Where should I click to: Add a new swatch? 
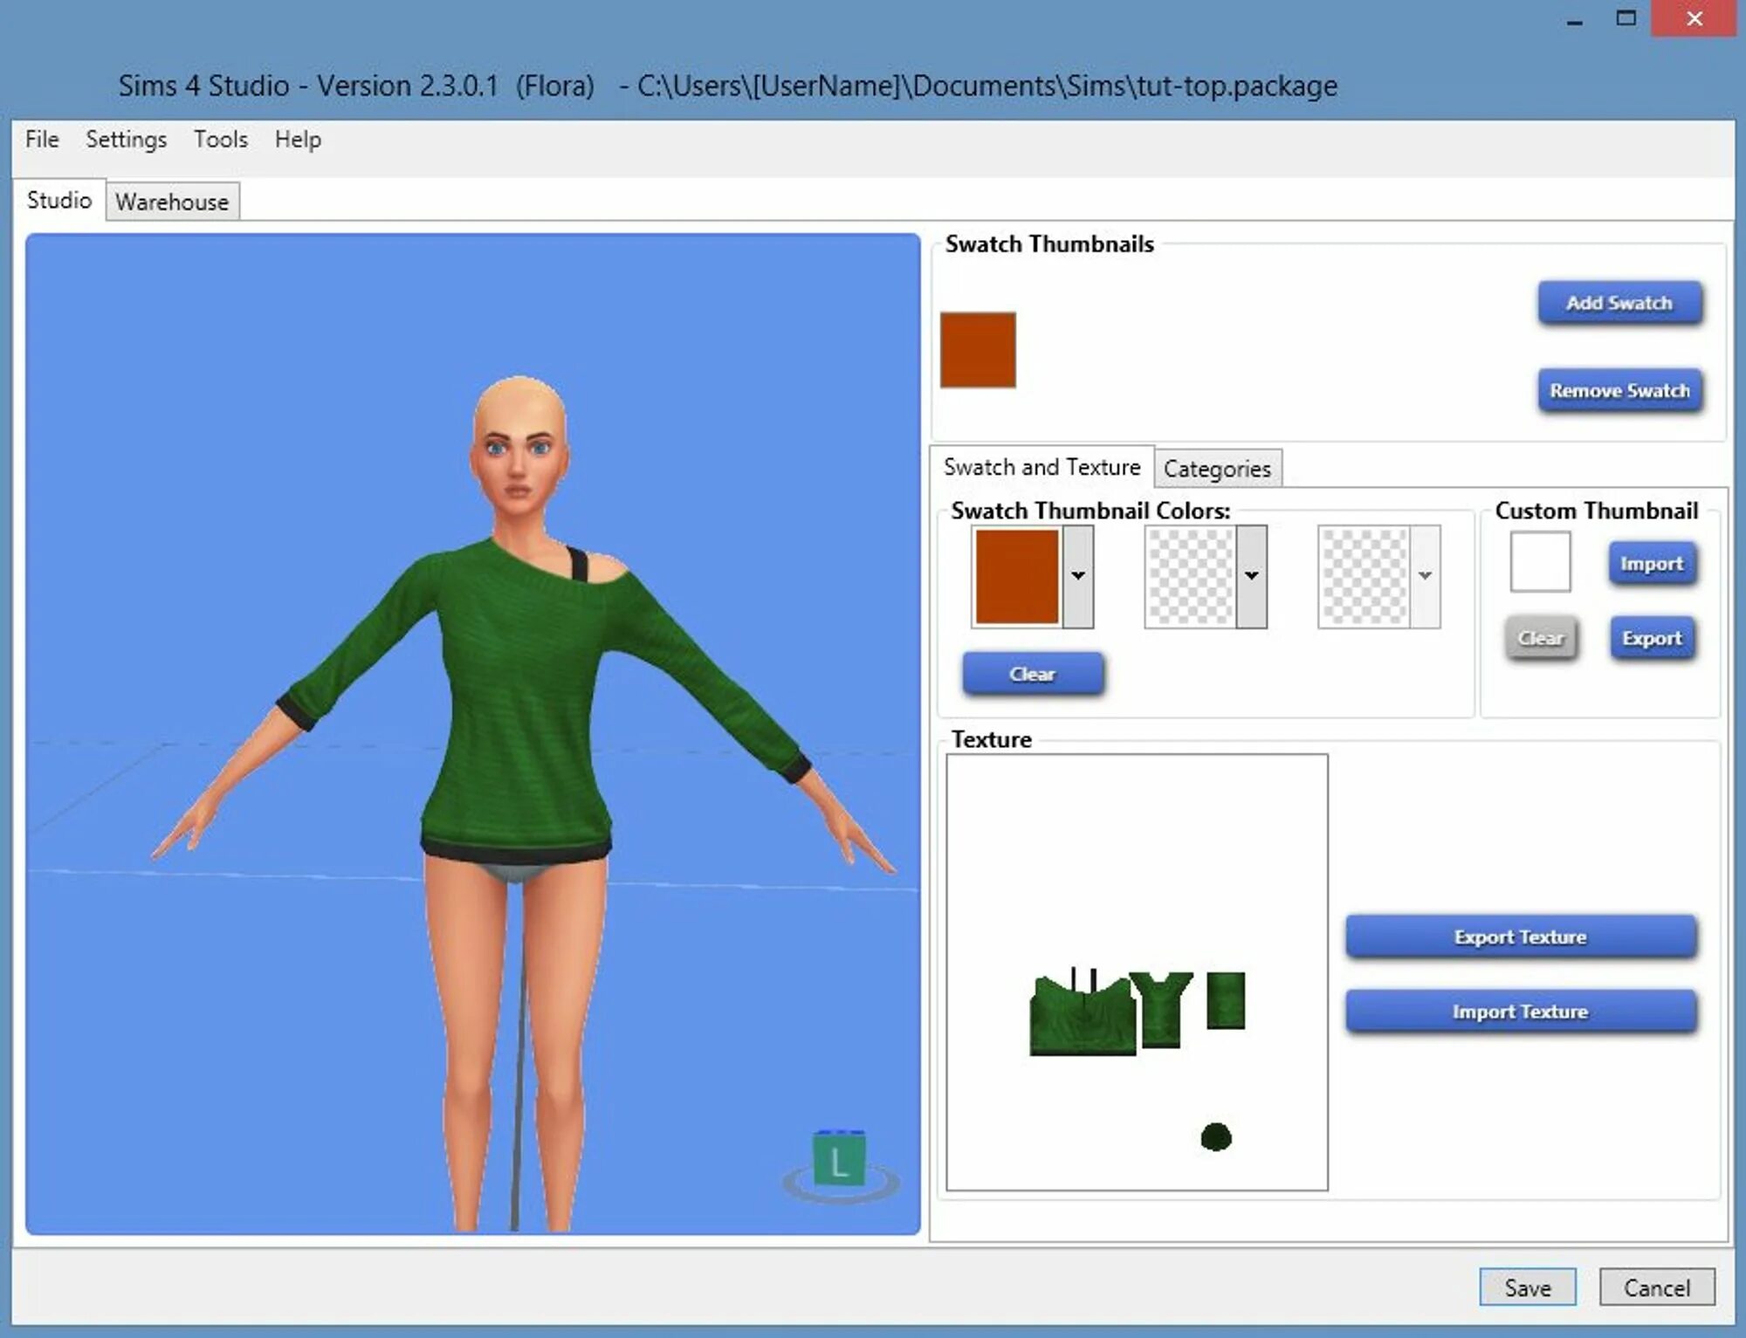pos(1619,302)
